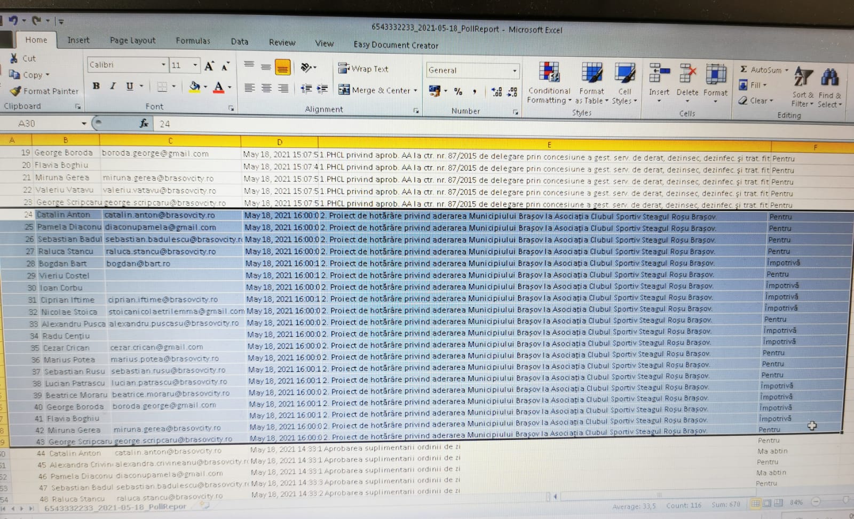Open the Formulas ribbon tab
This screenshot has width=854, height=519.
coord(193,41)
